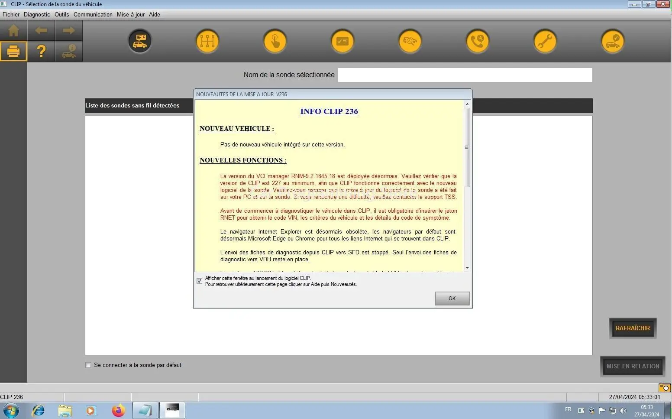
Task: Click the 'Nom de la sonde sélectionnée' field
Action: (x=465, y=75)
